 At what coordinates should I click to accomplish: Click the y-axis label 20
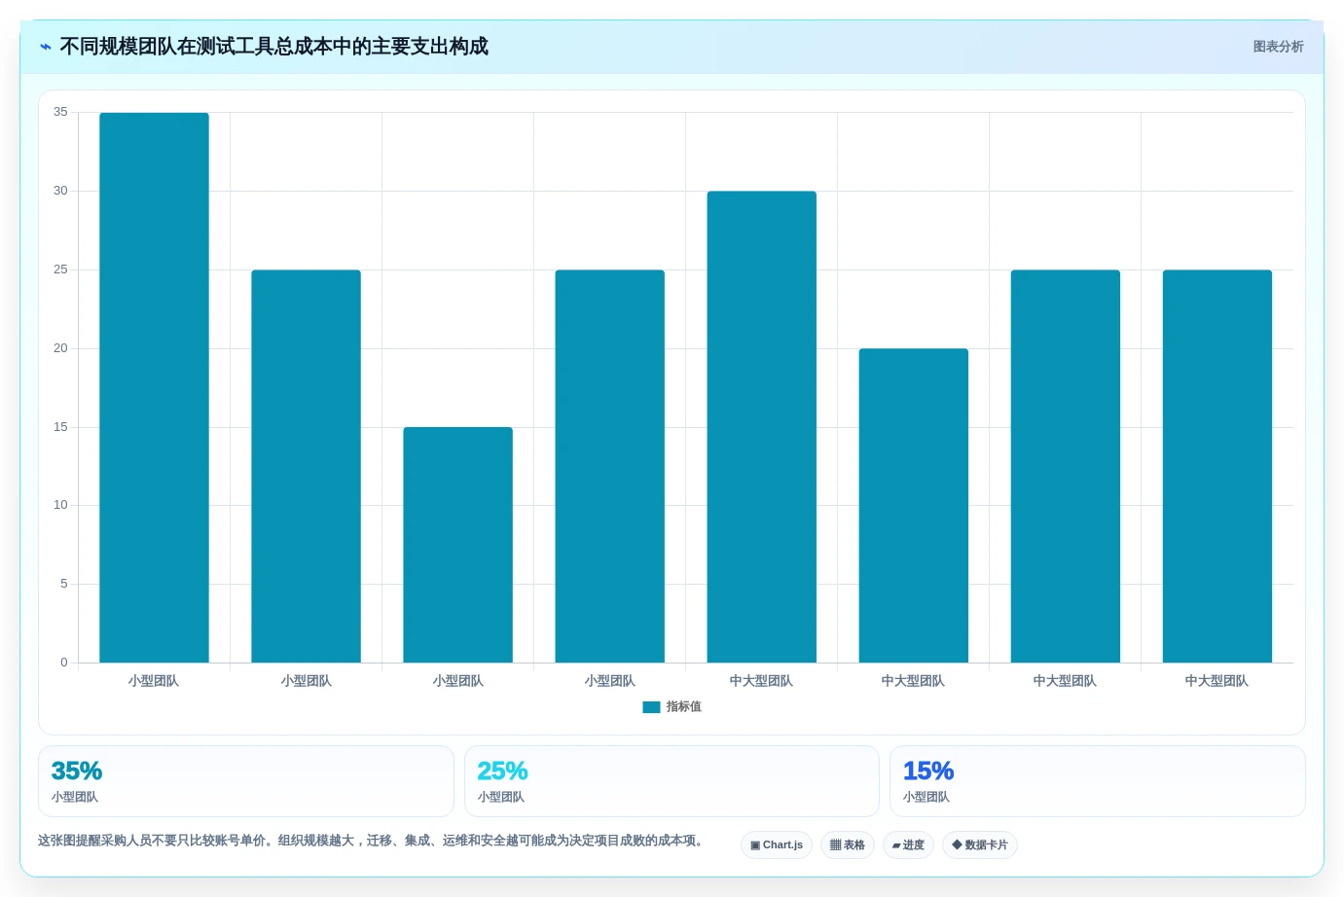60,348
